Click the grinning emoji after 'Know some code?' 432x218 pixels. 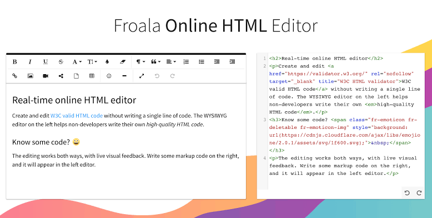(x=76, y=142)
